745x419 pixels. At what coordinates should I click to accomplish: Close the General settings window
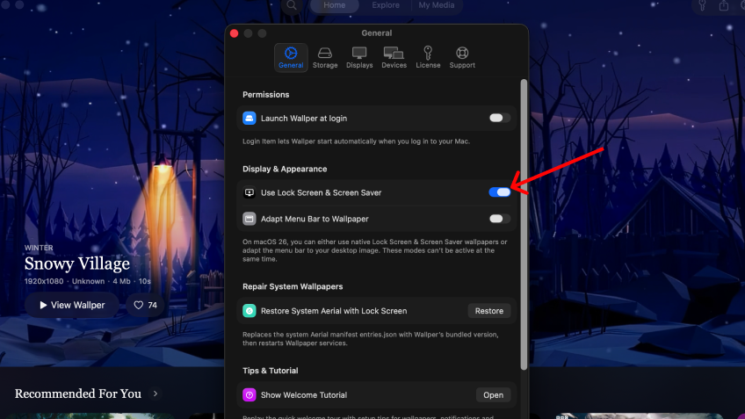click(x=234, y=33)
